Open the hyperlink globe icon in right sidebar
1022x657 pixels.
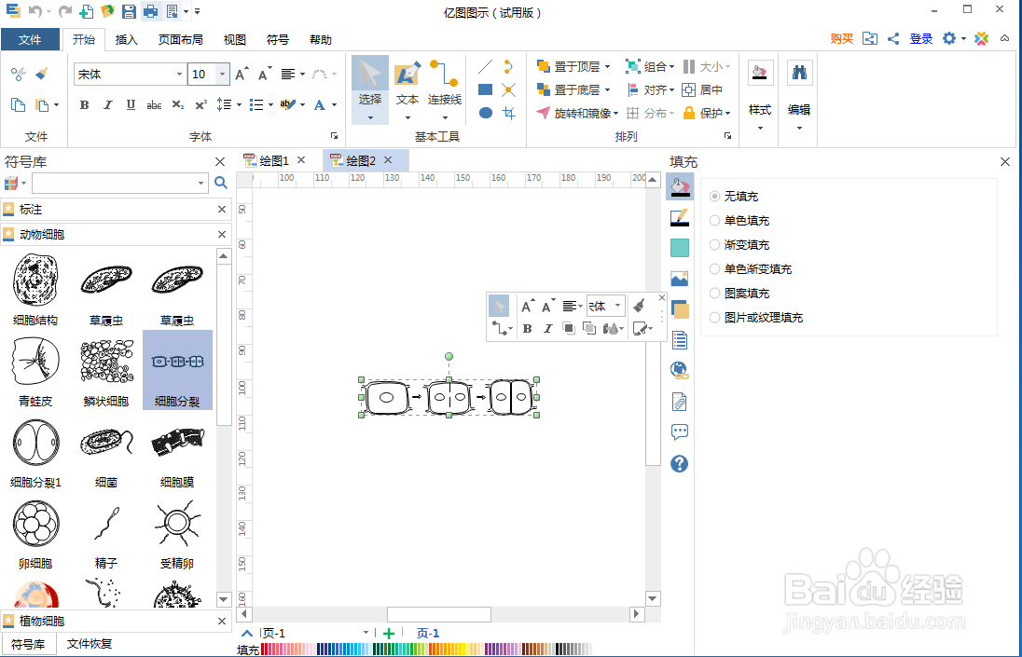(679, 370)
